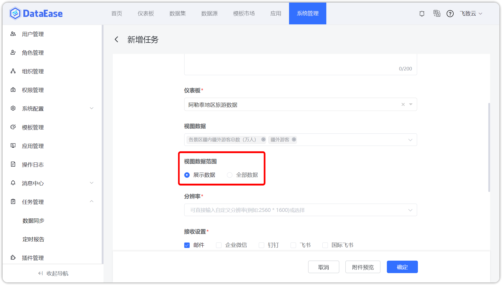Screen dimensions: 502x285
Task: Uncheck the 邮件 checkbox
Action: pos(187,245)
